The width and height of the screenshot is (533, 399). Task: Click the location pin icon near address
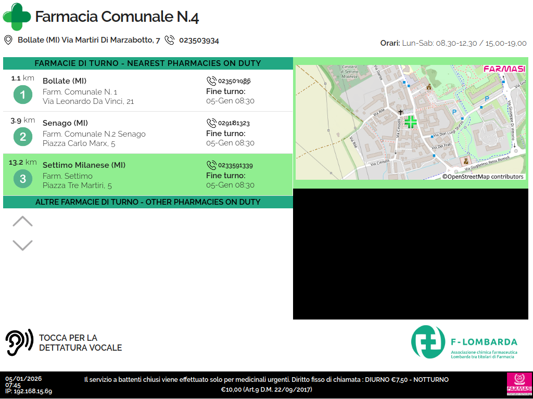coord(8,40)
